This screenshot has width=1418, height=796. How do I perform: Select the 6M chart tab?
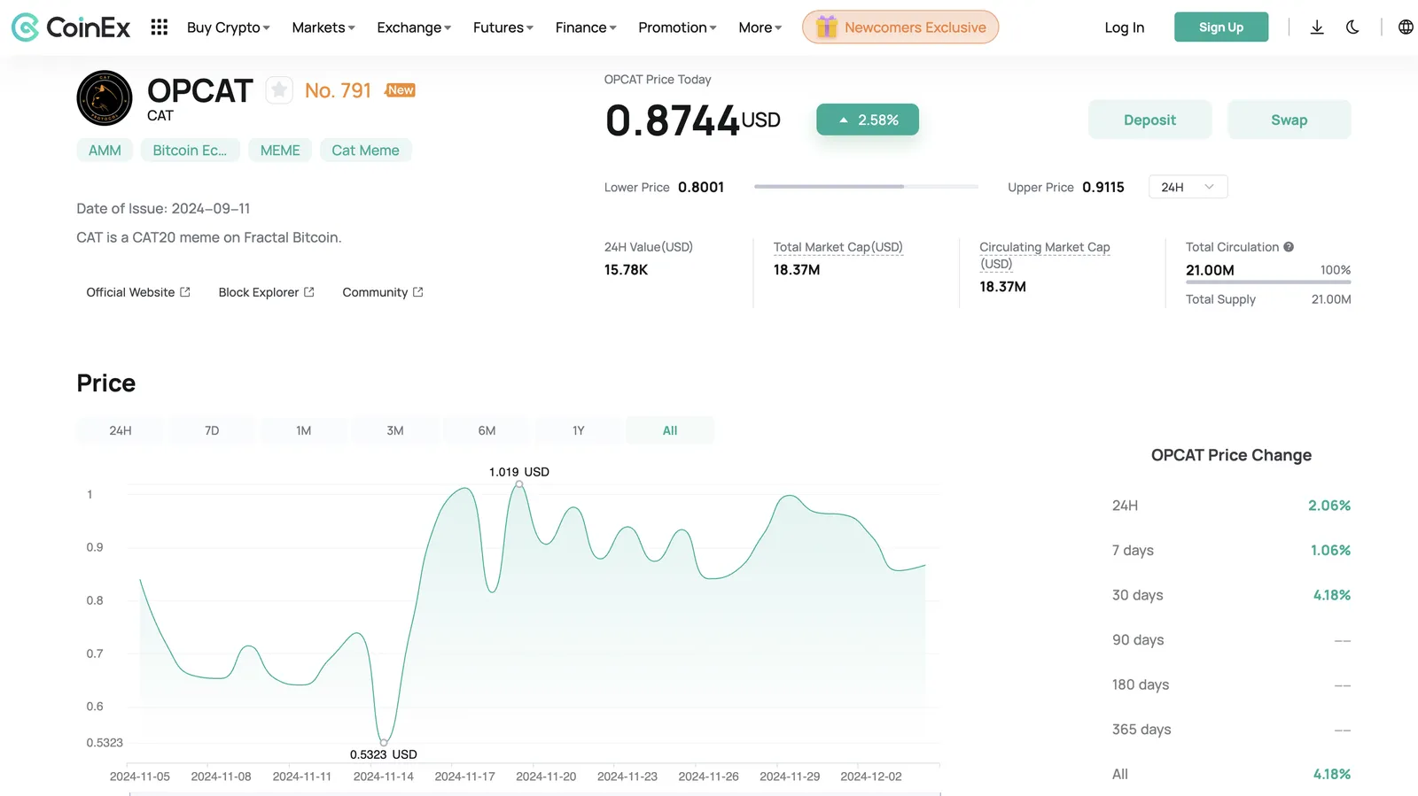(487, 430)
